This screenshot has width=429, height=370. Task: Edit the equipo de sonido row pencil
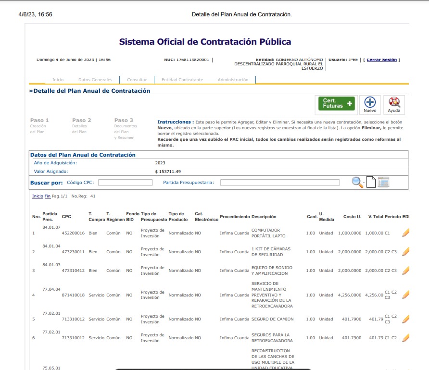[405, 271]
